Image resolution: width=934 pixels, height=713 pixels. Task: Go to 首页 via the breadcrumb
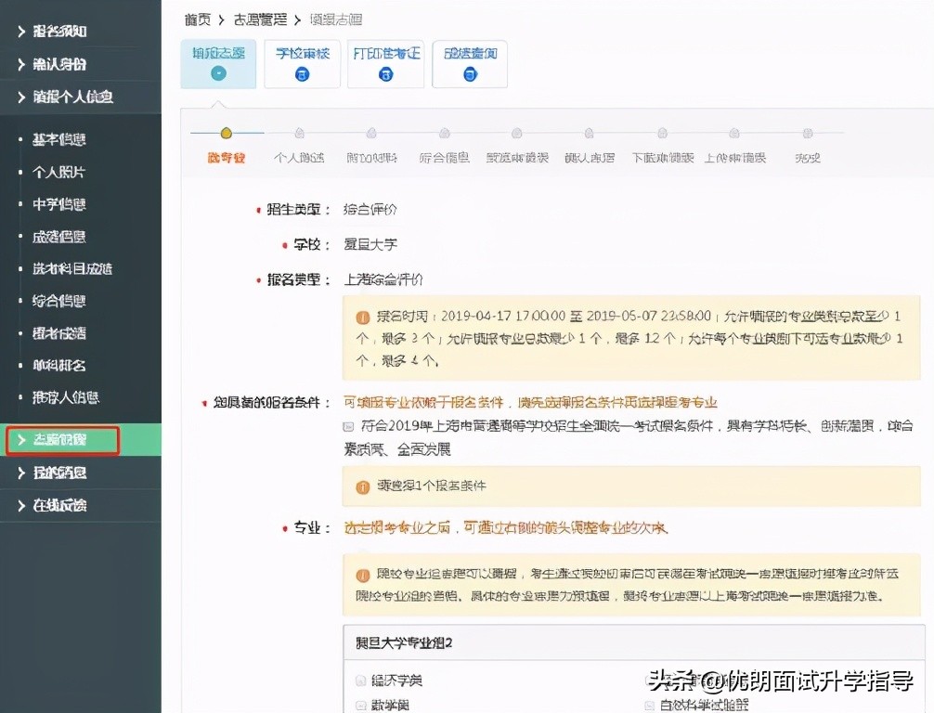(197, 19)
